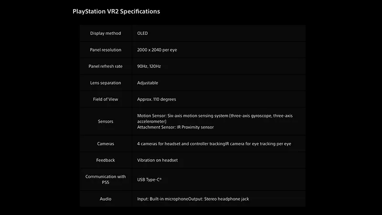Click the 4 cameras tracking description
Image resolution: width=382 pixels, height=215 pixels.
pos(214,144)
